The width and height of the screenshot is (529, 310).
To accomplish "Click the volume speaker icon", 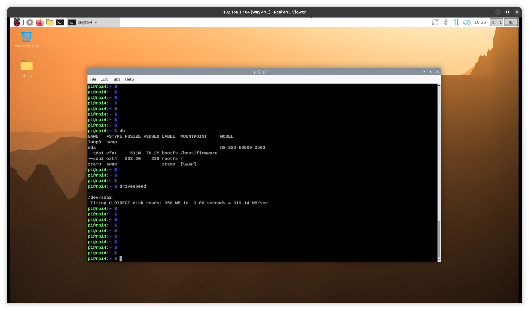I will click(466, 22).
